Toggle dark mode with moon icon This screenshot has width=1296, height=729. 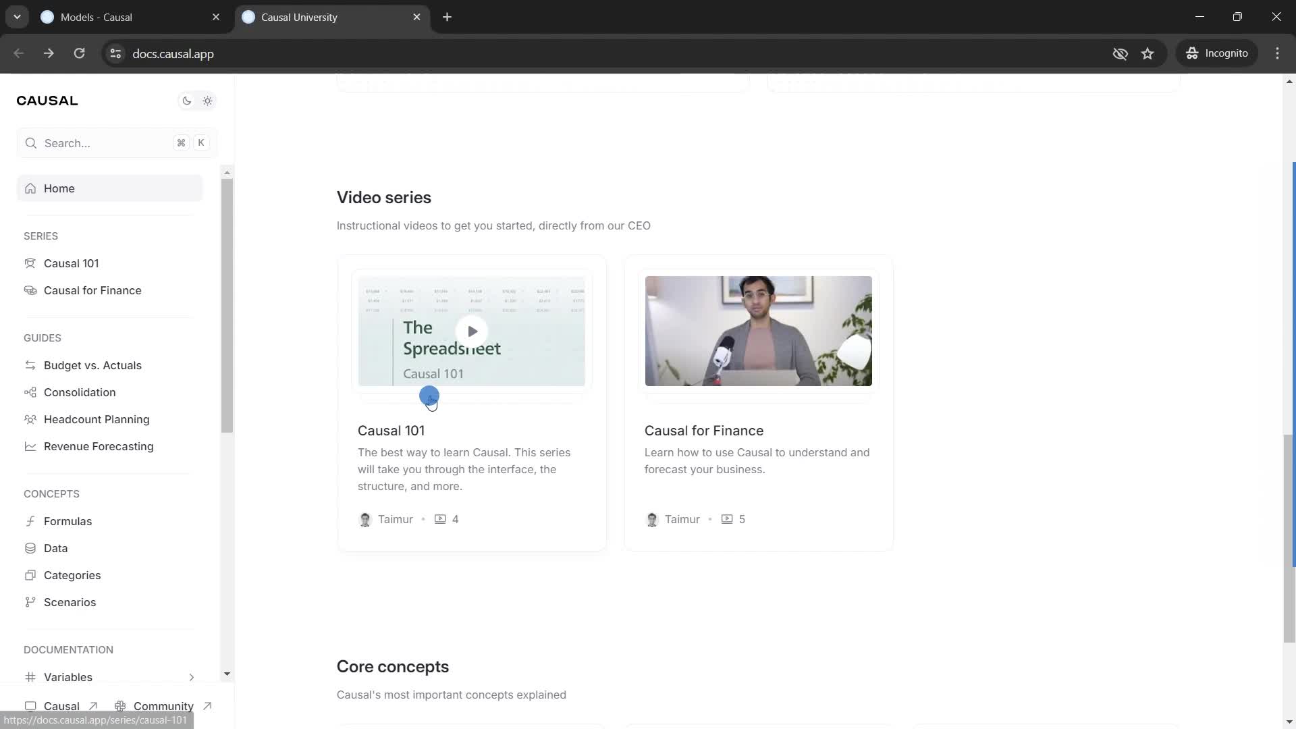pyautogui.click(x=185, y=101)
